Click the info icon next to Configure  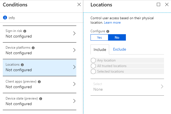[108, 31]
